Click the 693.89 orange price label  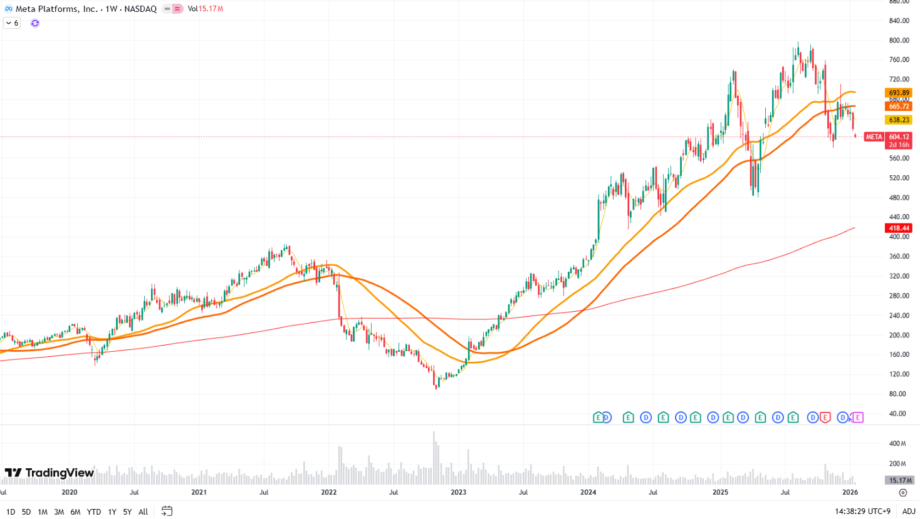(899, 93)
